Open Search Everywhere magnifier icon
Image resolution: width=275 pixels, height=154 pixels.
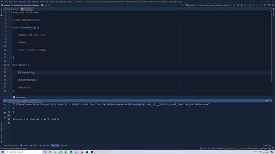pyautogui.click(x=273, y=5)
